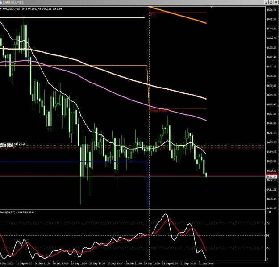279x267 pixels.
Task: Click price axis value 1659.65
Action: point(271,208)
